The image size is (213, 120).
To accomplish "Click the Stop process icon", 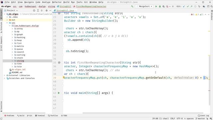I will tap(173, 6).
